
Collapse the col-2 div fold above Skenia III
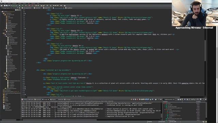point(25,29)
